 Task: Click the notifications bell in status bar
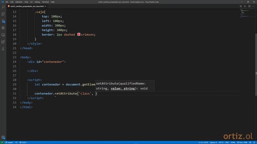click(x=254, y=142)
